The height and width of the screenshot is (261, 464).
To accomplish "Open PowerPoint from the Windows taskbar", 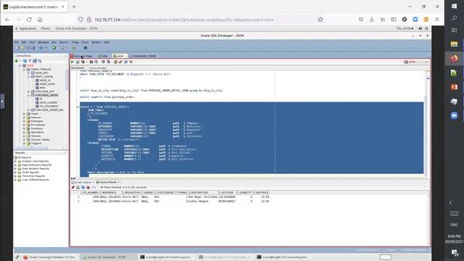I will coord(454,87).
